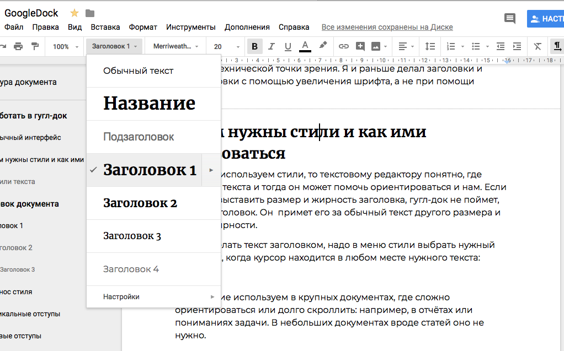Toggle italic formatting
This screenshot has width=564, height=351.
(x=271, y=46)
